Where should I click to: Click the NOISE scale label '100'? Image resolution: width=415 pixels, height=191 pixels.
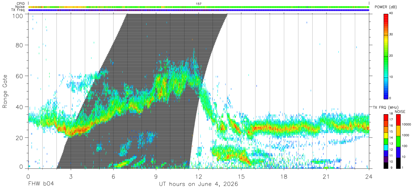tap(405, 146)
